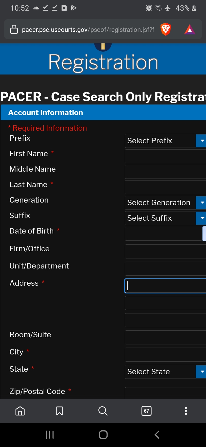206x447 pixels.
Task: Tap the alarm status bar icon
Action: [x=149, y=8]
